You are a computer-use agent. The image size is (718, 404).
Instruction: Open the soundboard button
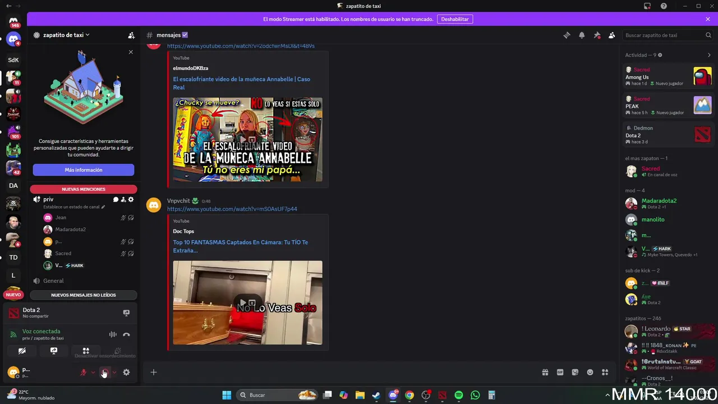pyautogui.click(x=118, y=351)
